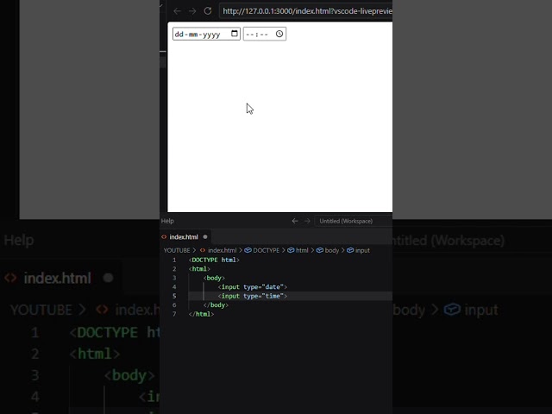This screenshot has width=552, height=414.
Task: Click line number 7 in the gutter
Action: (174, 314)
